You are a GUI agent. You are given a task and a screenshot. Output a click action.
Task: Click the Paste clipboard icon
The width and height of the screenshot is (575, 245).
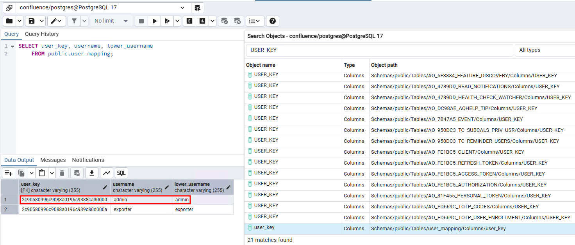42,173
